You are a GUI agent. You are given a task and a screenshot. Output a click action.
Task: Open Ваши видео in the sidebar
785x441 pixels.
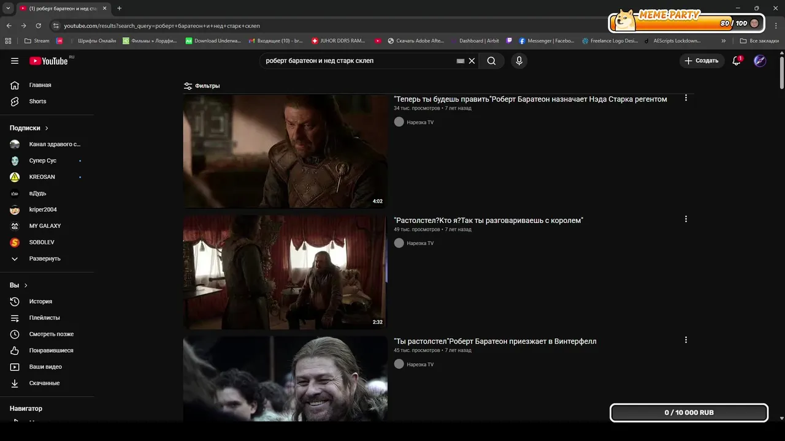[x=47, y=367]
